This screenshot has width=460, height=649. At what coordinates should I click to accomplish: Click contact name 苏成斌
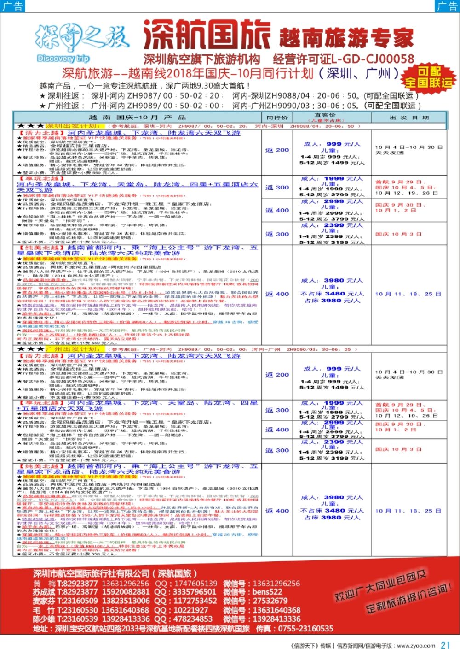[x=44, y=592]
